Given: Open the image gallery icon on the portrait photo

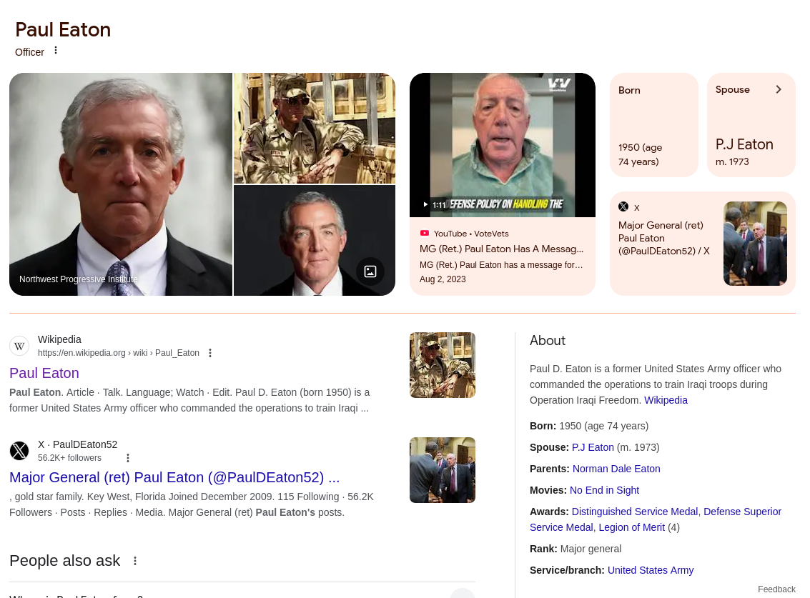Looking at the screenshot, I should 370,271.
